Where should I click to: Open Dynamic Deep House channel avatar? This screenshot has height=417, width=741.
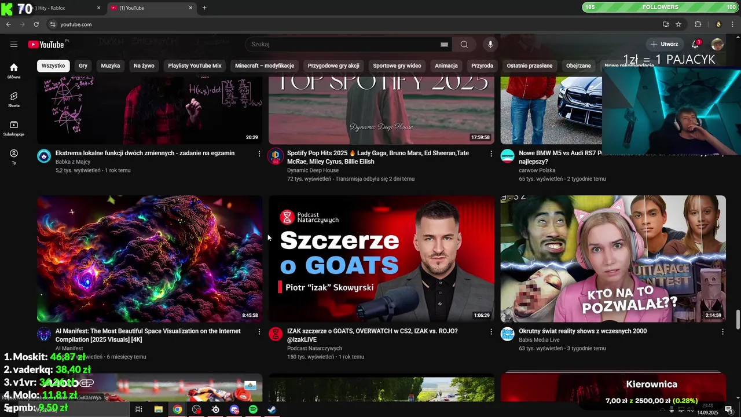click(276, 156)
